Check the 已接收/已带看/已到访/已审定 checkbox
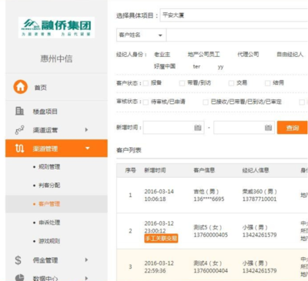Screen dimensions: 308x281 (206, 102)
